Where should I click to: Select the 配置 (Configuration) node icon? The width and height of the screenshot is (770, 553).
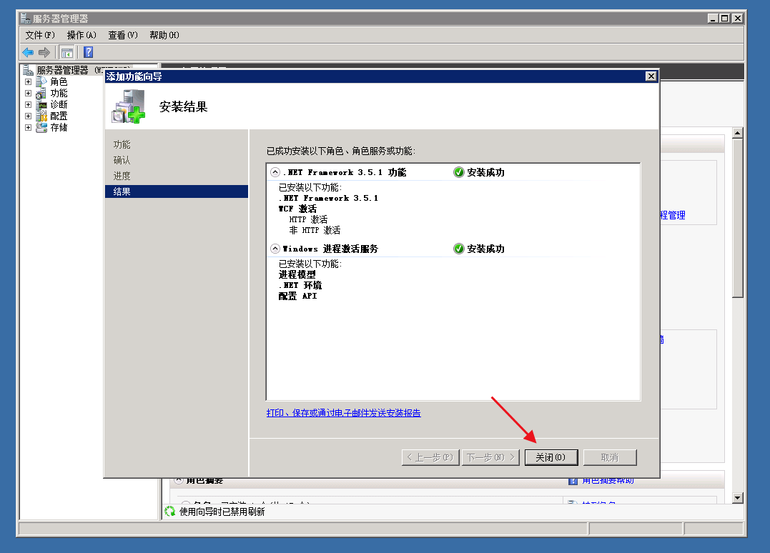pyautogui.click(x=41, y=116)
